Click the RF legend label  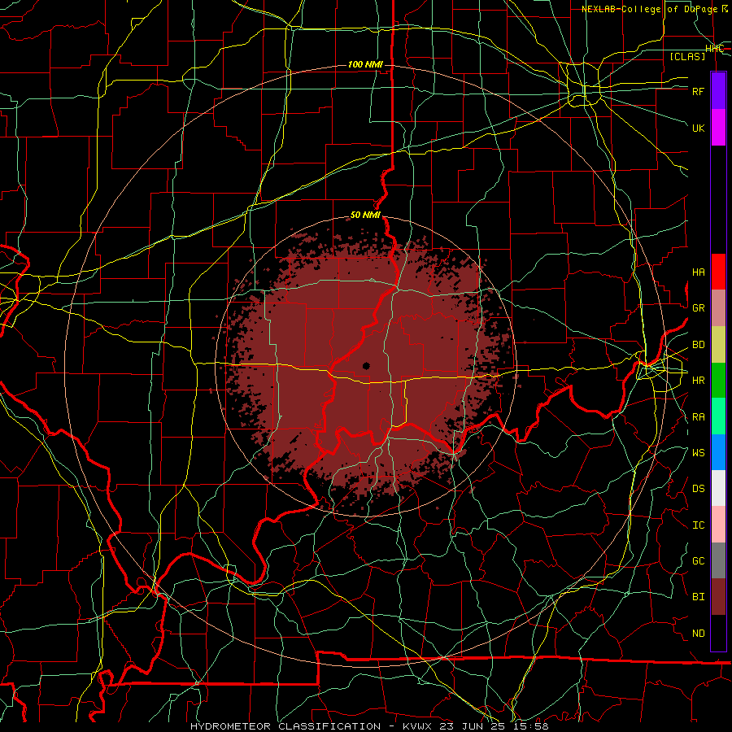click(698, 91)
